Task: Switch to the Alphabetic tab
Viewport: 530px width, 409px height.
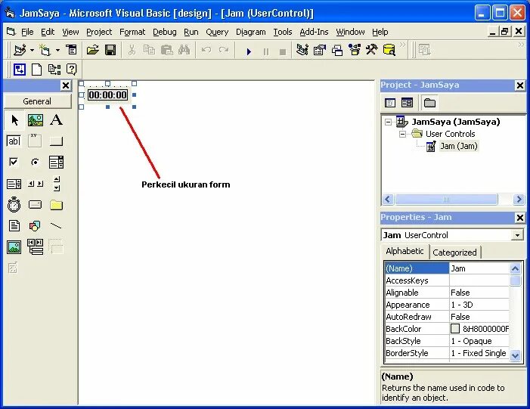Action: pos(404,251)
